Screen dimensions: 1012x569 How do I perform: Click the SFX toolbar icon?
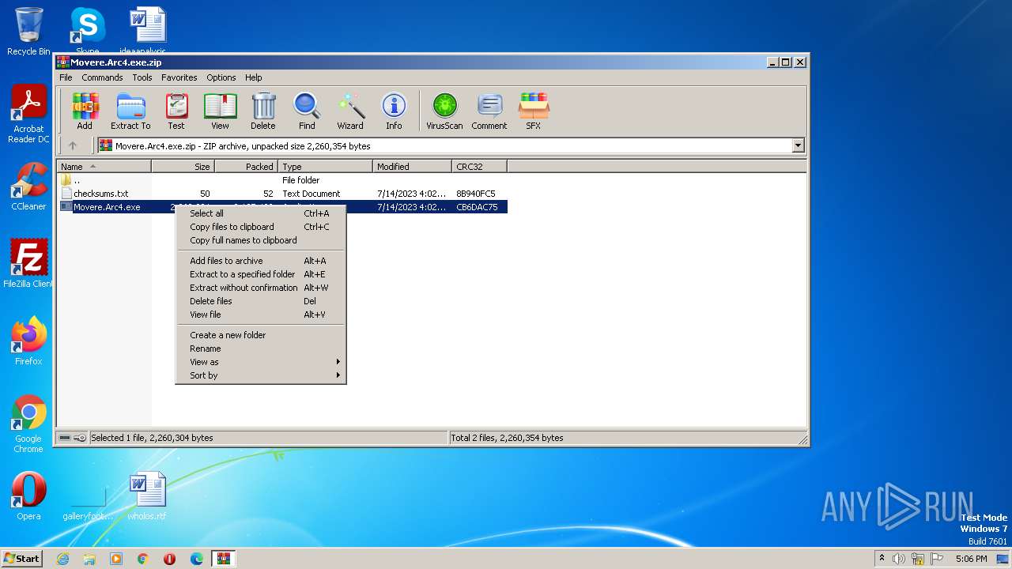[x=534, y=111]
